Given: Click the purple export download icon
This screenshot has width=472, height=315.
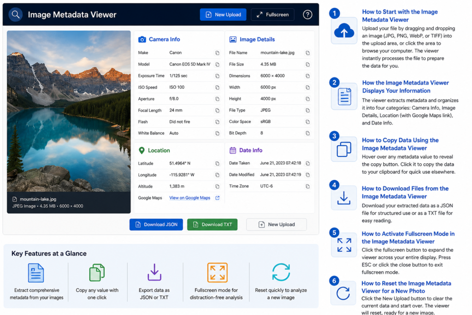Looking at the screenshot, I should [x=154, y=272].
